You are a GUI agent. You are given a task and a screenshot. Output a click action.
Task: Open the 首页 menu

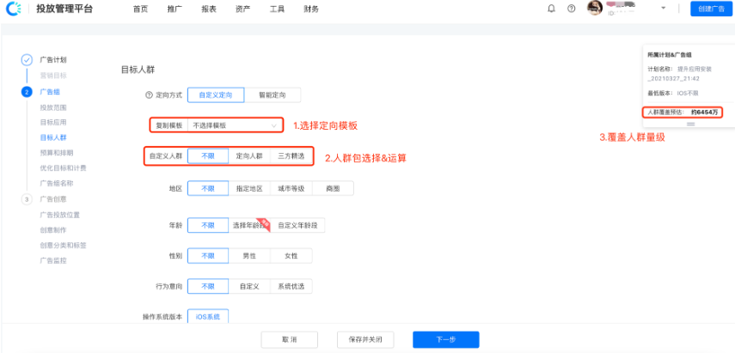[140, 9]
